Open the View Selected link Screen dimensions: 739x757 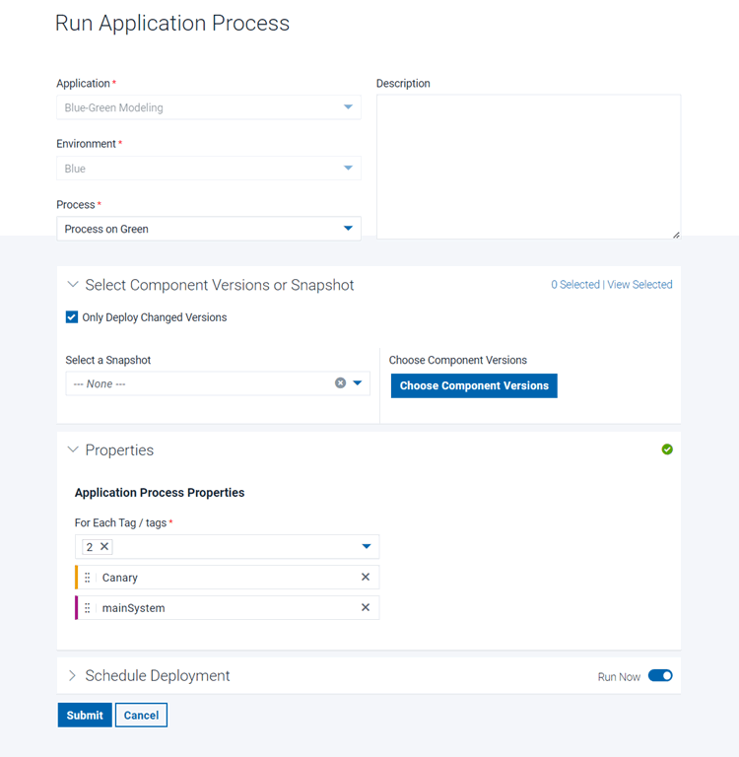coord(639,285)
